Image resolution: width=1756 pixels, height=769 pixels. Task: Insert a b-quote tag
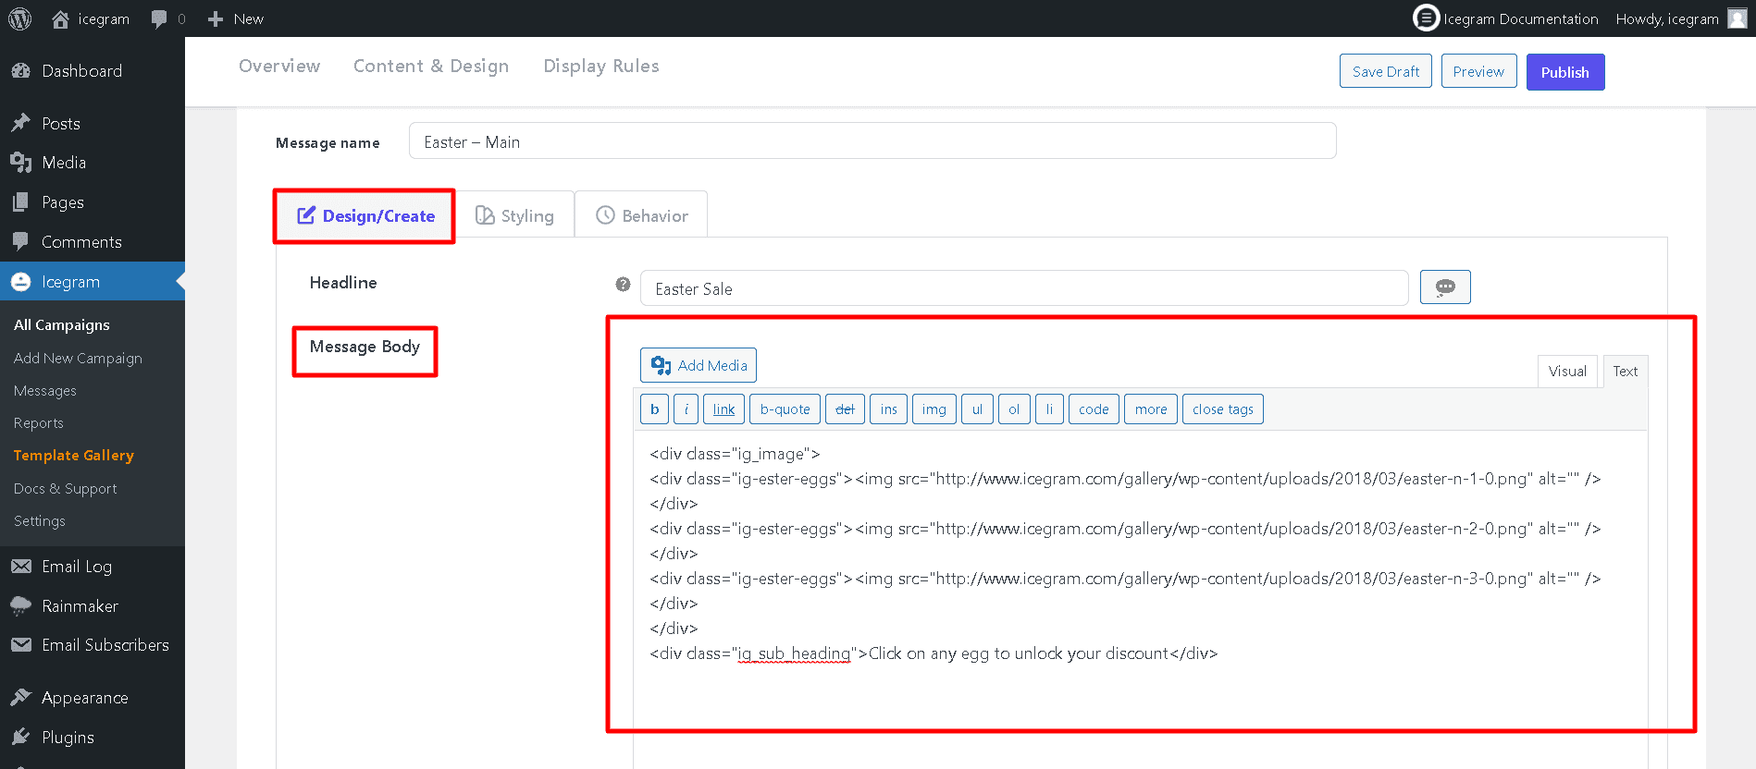[785, 409]
